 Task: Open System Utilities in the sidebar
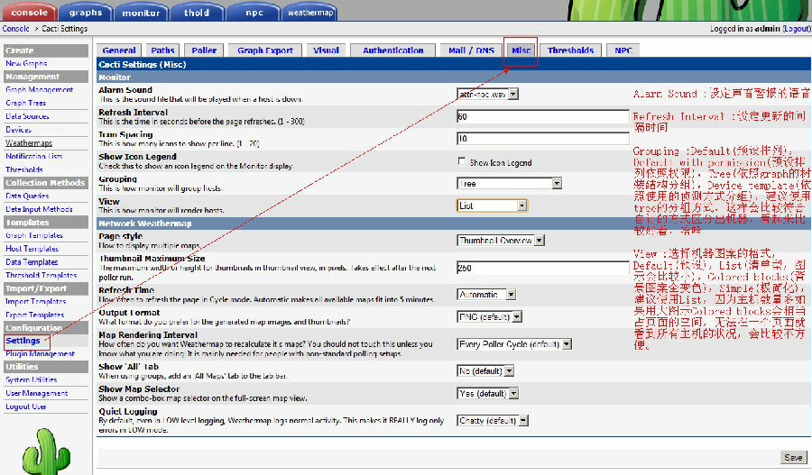(x=32, y=379)
